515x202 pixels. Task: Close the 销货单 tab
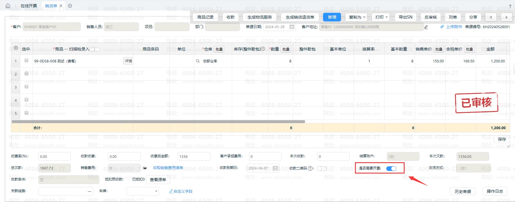[61, 6]
